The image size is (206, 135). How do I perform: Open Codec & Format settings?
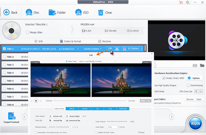click(x=70, y=41)
